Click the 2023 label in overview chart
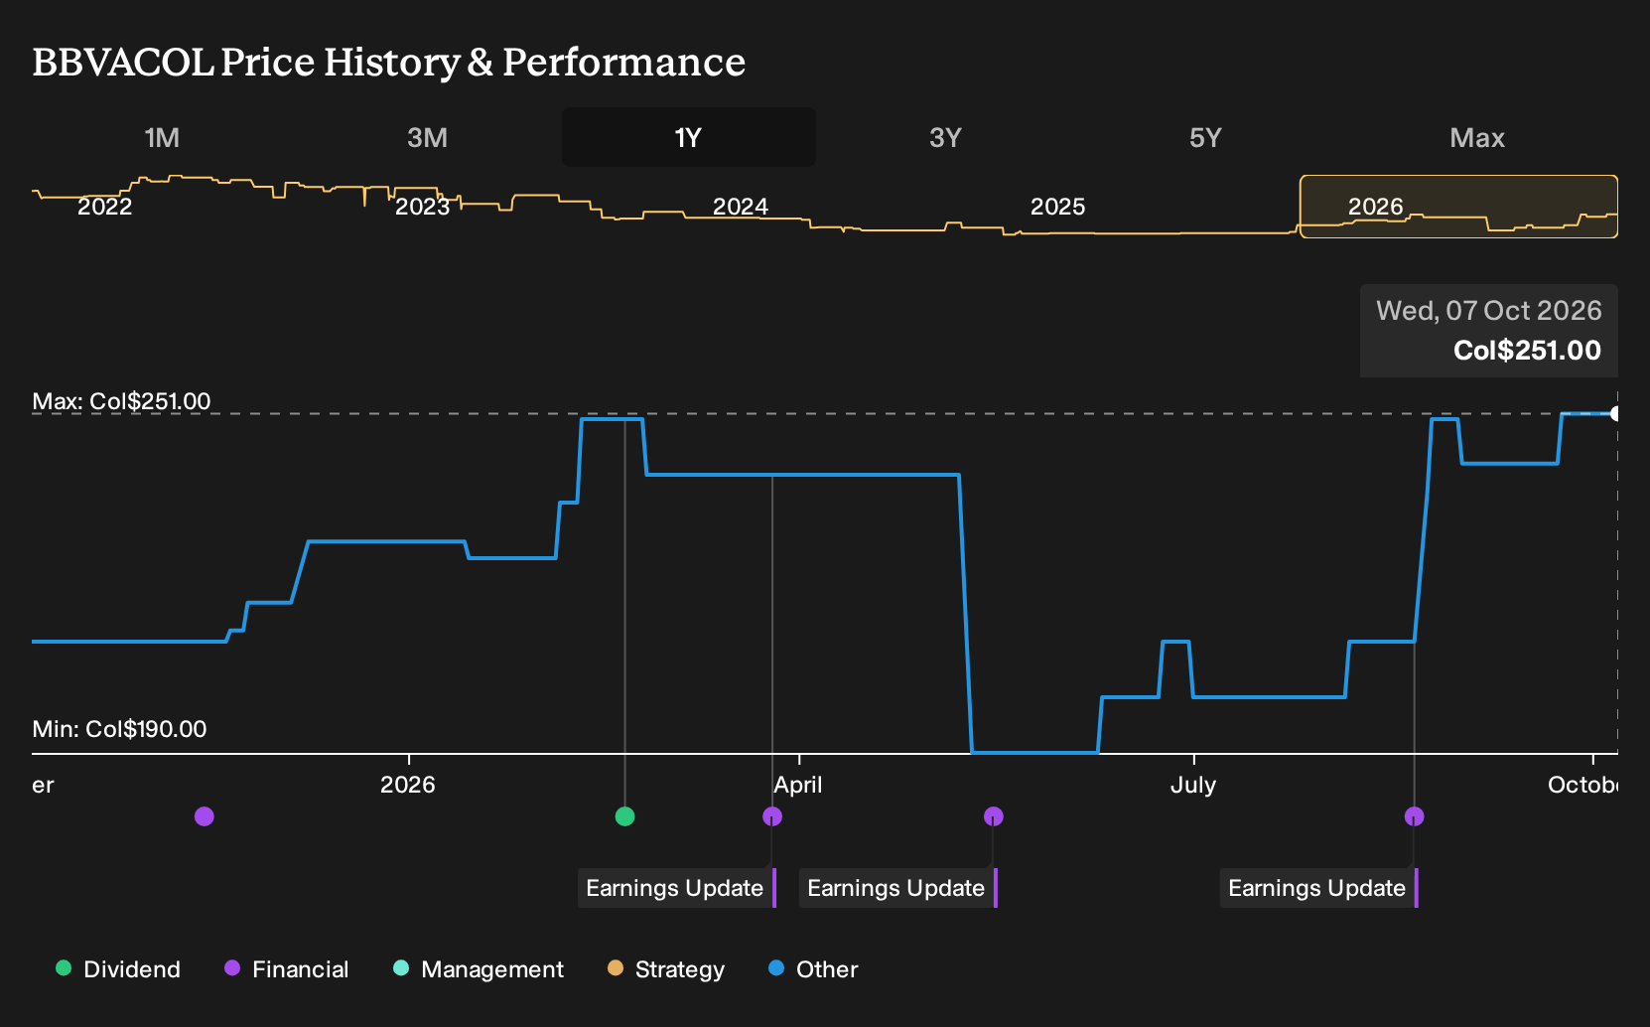 click(x=422, y=207)
